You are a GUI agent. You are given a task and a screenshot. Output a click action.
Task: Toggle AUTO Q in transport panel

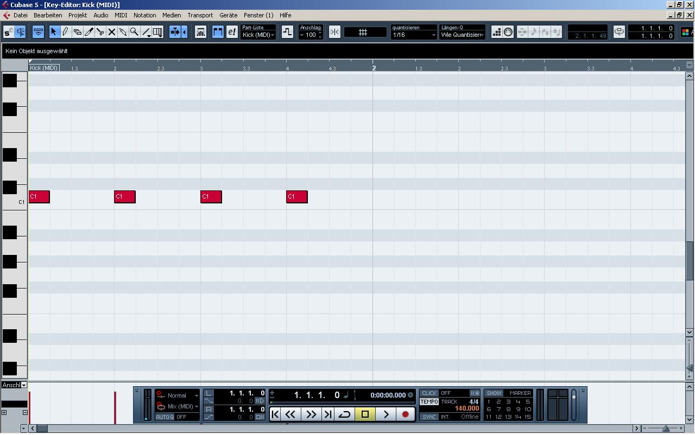pyautogui.click(x=165, y=417)
